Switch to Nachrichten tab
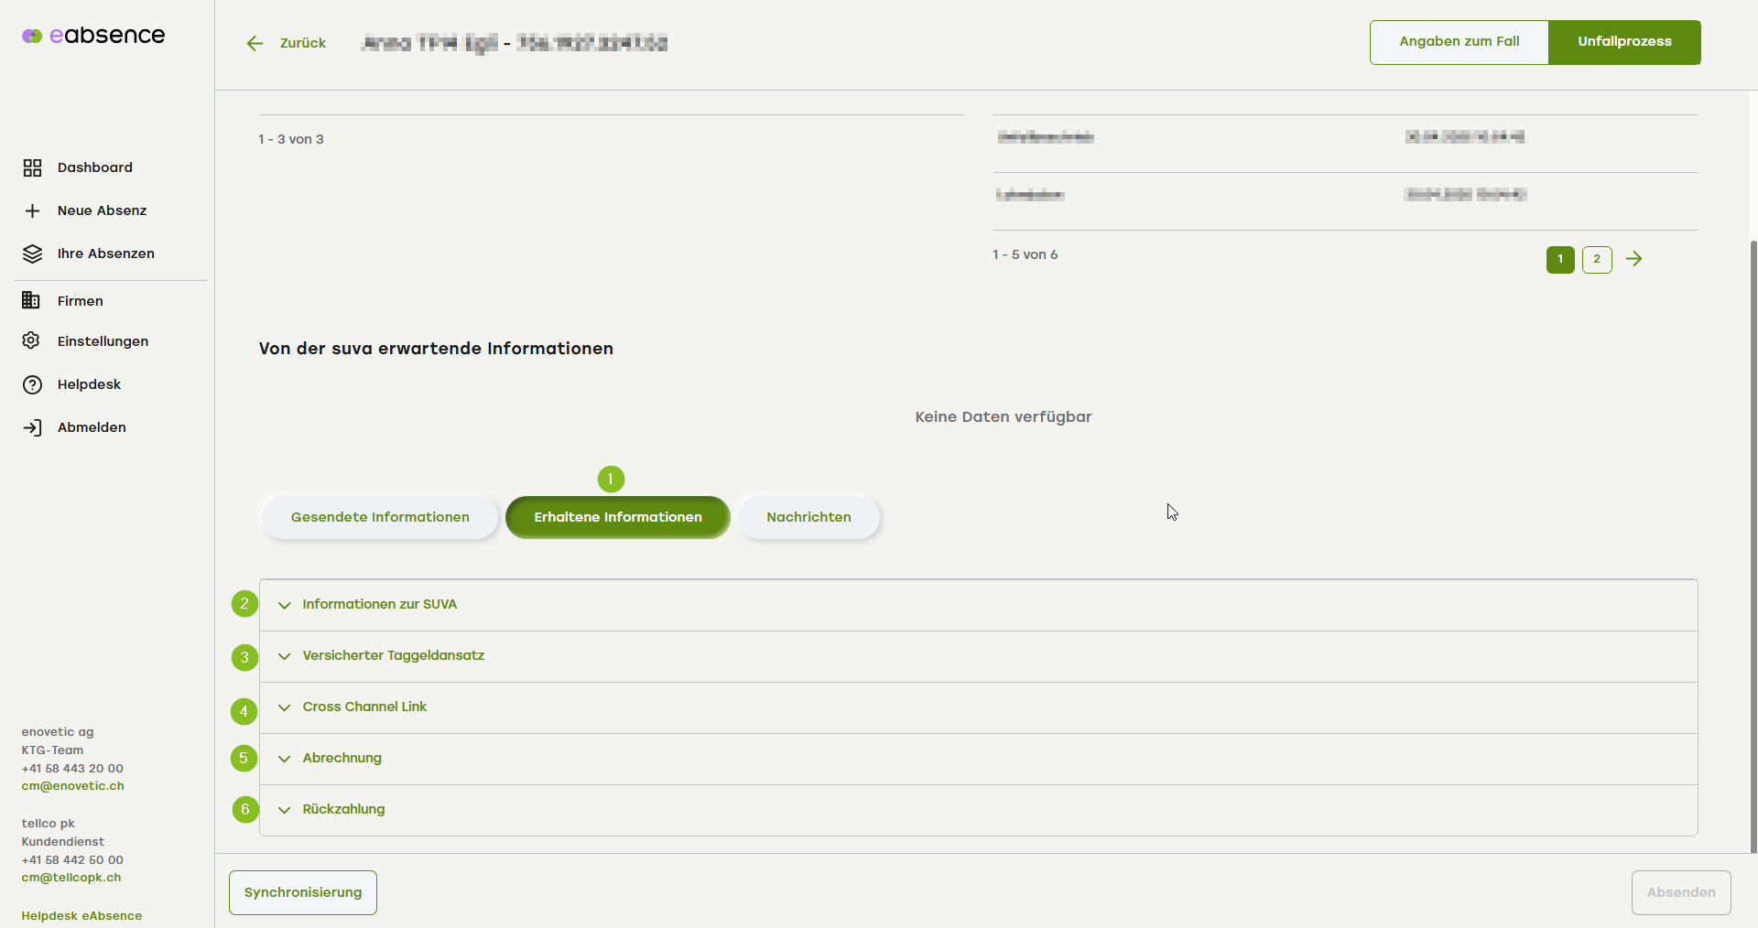1758x928 pixels. point(808,517)
